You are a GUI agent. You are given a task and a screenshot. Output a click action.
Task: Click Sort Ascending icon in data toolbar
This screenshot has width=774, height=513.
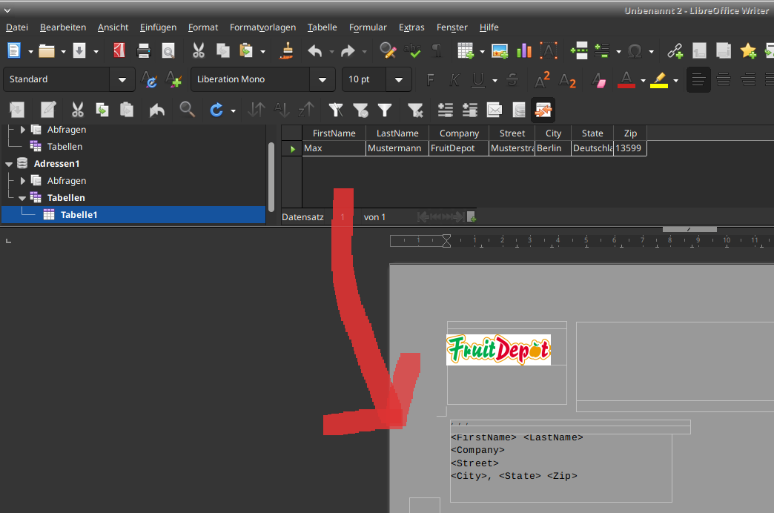[282, 110]
